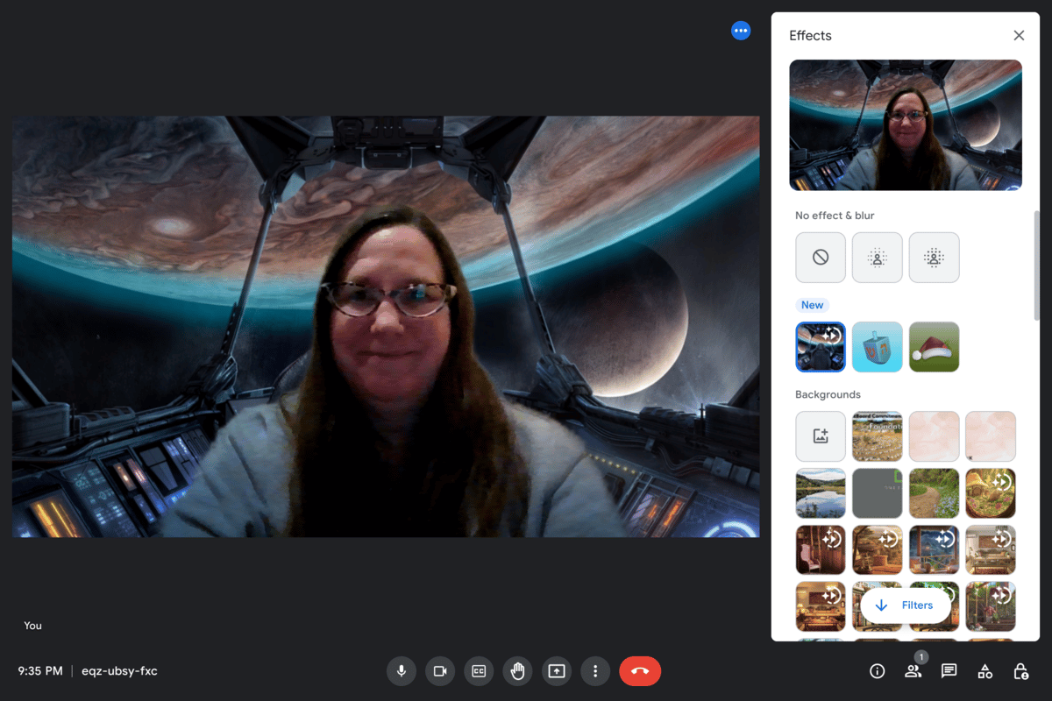Select the plain gray background
Screen dimensions: 1052x701
tap(878, 492)
